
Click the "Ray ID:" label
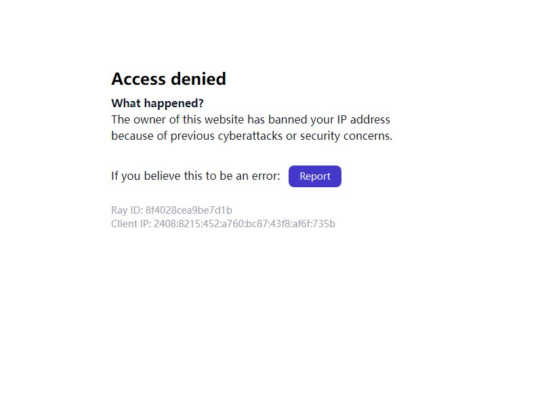coord(127,210)
